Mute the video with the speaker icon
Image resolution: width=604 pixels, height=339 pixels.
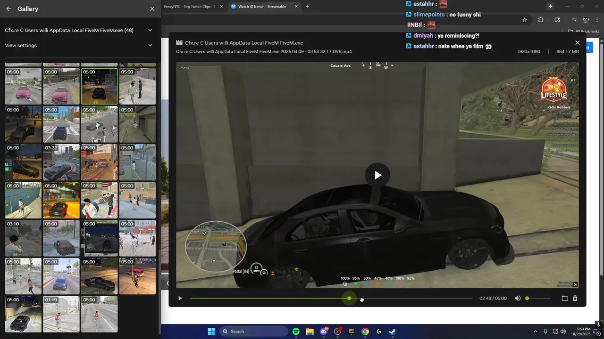(518, 298)
